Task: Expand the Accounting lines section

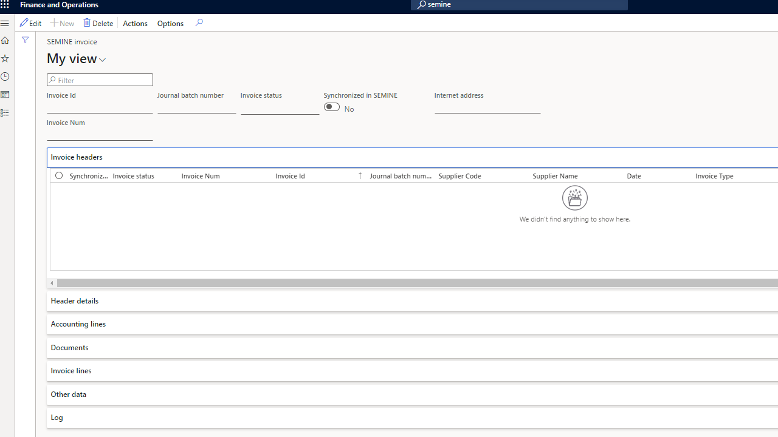Action: 412,324
